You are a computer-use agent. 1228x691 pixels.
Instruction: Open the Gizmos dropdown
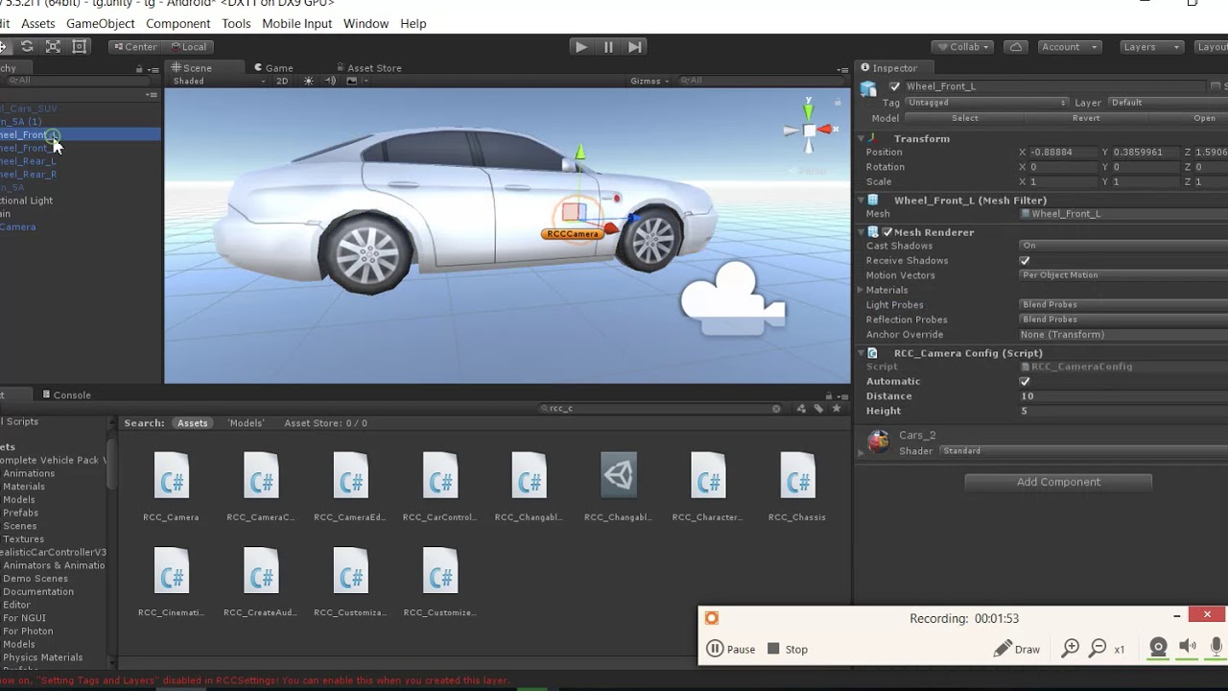(649, 81)
